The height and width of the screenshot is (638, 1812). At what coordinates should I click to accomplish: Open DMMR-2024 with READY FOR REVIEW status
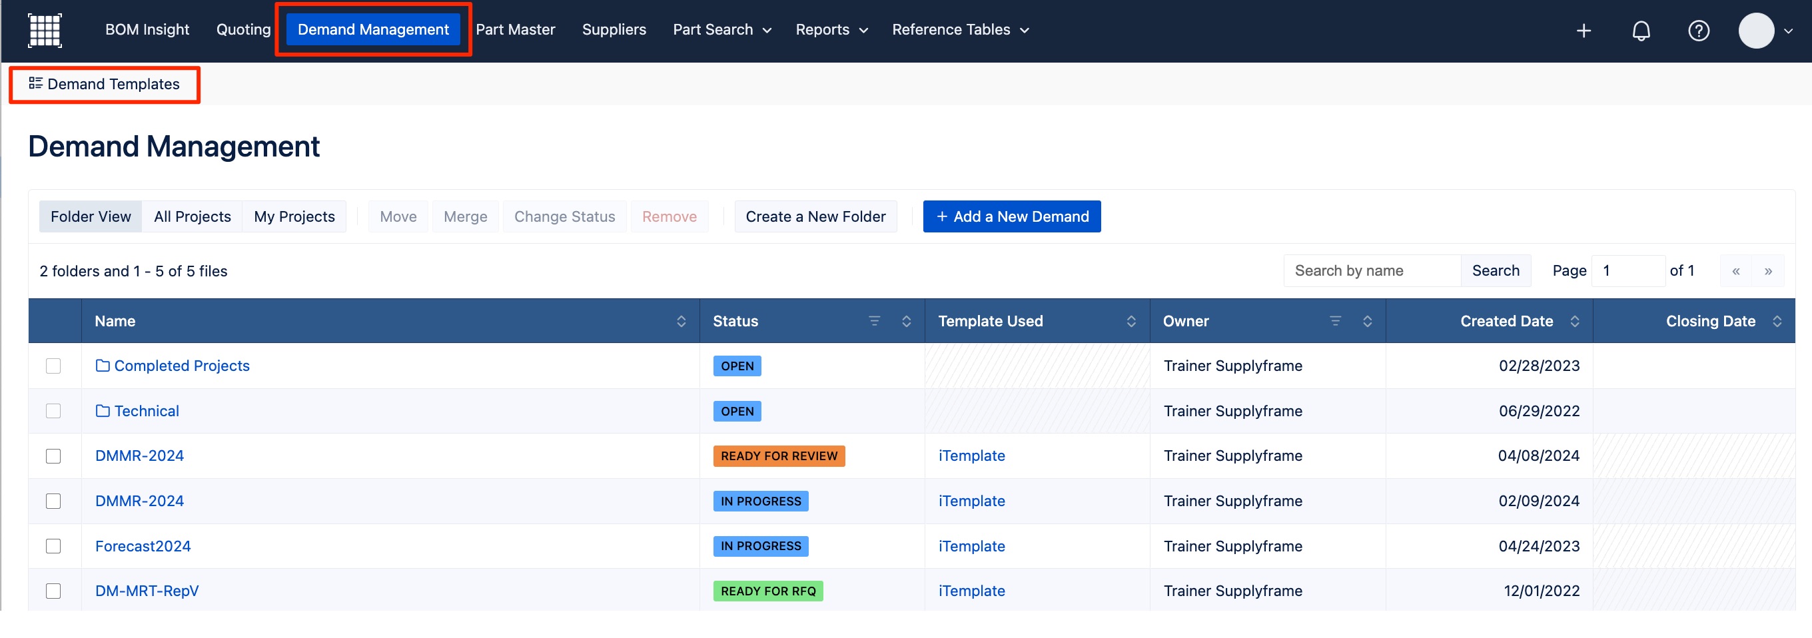point(139,456)
